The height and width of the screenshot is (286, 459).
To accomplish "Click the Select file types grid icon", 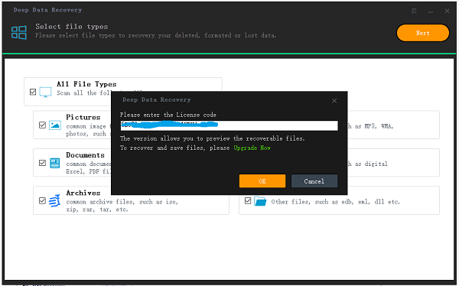I will 19,32.
